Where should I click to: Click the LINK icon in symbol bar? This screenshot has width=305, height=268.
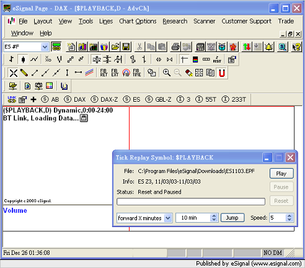tap(12, 99)
